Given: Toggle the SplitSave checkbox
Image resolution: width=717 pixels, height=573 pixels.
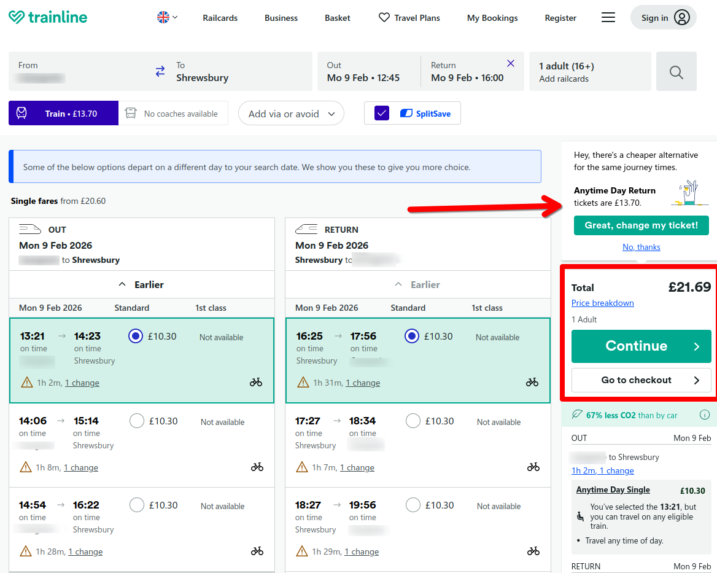Looking at the screenshot, I should 382,113.
